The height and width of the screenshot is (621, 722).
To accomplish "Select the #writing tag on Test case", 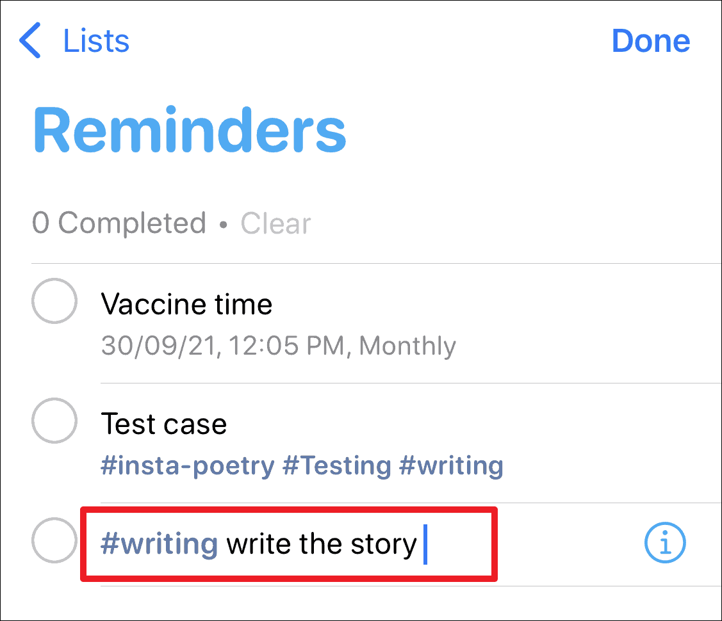I will 452,465.
